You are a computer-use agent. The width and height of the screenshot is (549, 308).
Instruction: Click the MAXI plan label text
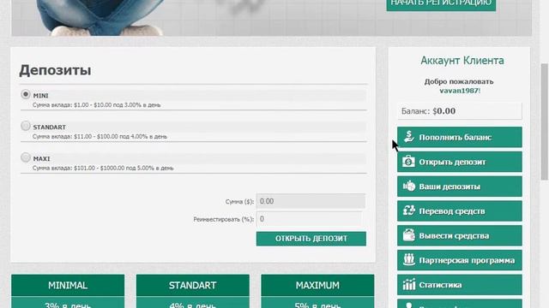tap(41, 158)
